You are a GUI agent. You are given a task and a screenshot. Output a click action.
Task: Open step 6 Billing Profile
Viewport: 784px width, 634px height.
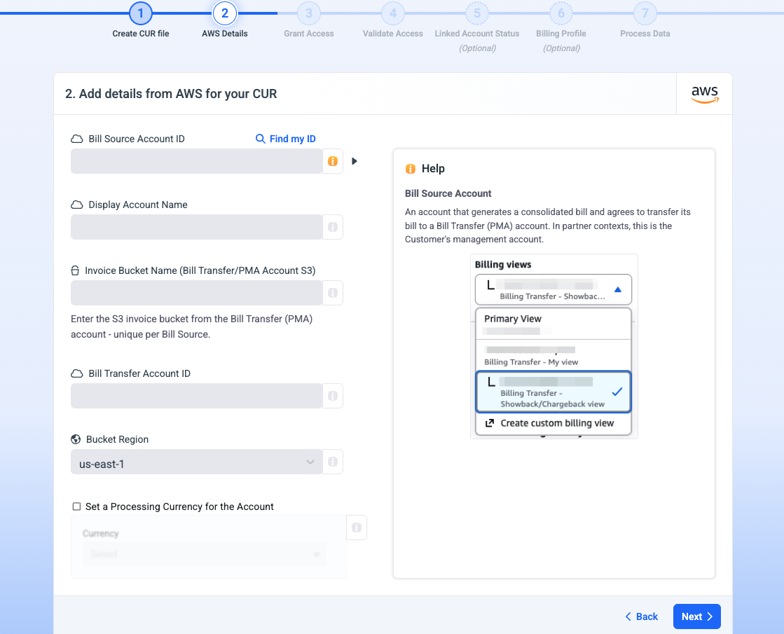click(x=561, y=13)
